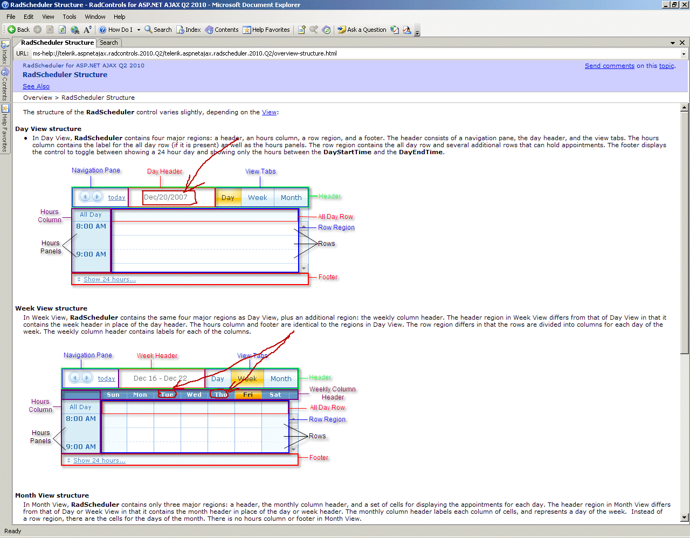
Task: Select the Day tab in Week View diagram
Action: pos(218,378)
